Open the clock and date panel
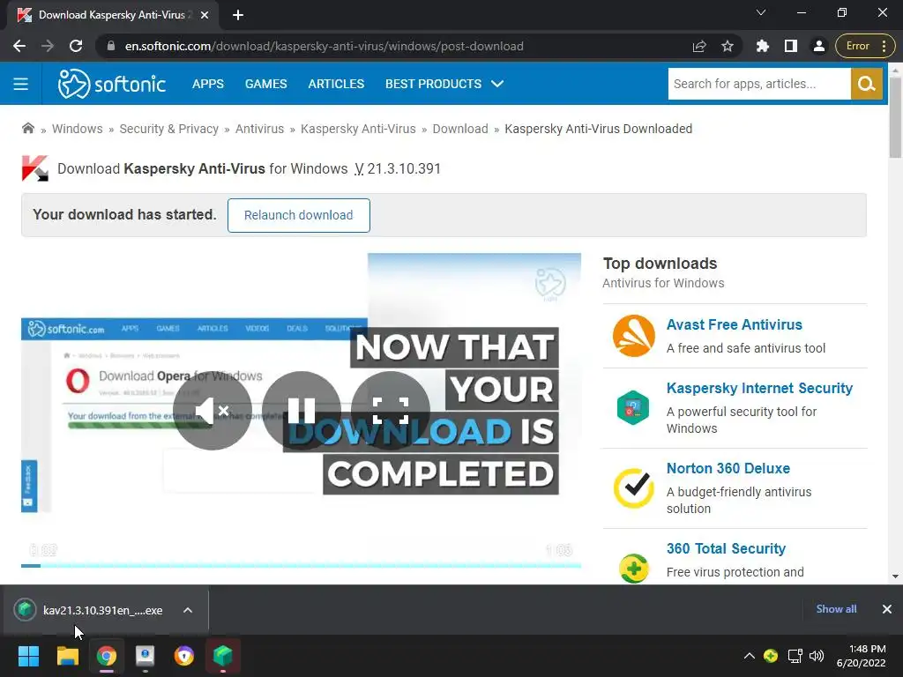Image resolution: width=903 pixels, height=677 pixels. pos(862,656)
